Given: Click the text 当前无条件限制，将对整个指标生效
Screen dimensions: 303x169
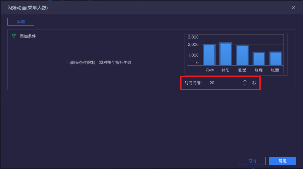Looking at the screenshot, I should coord(99,63).
